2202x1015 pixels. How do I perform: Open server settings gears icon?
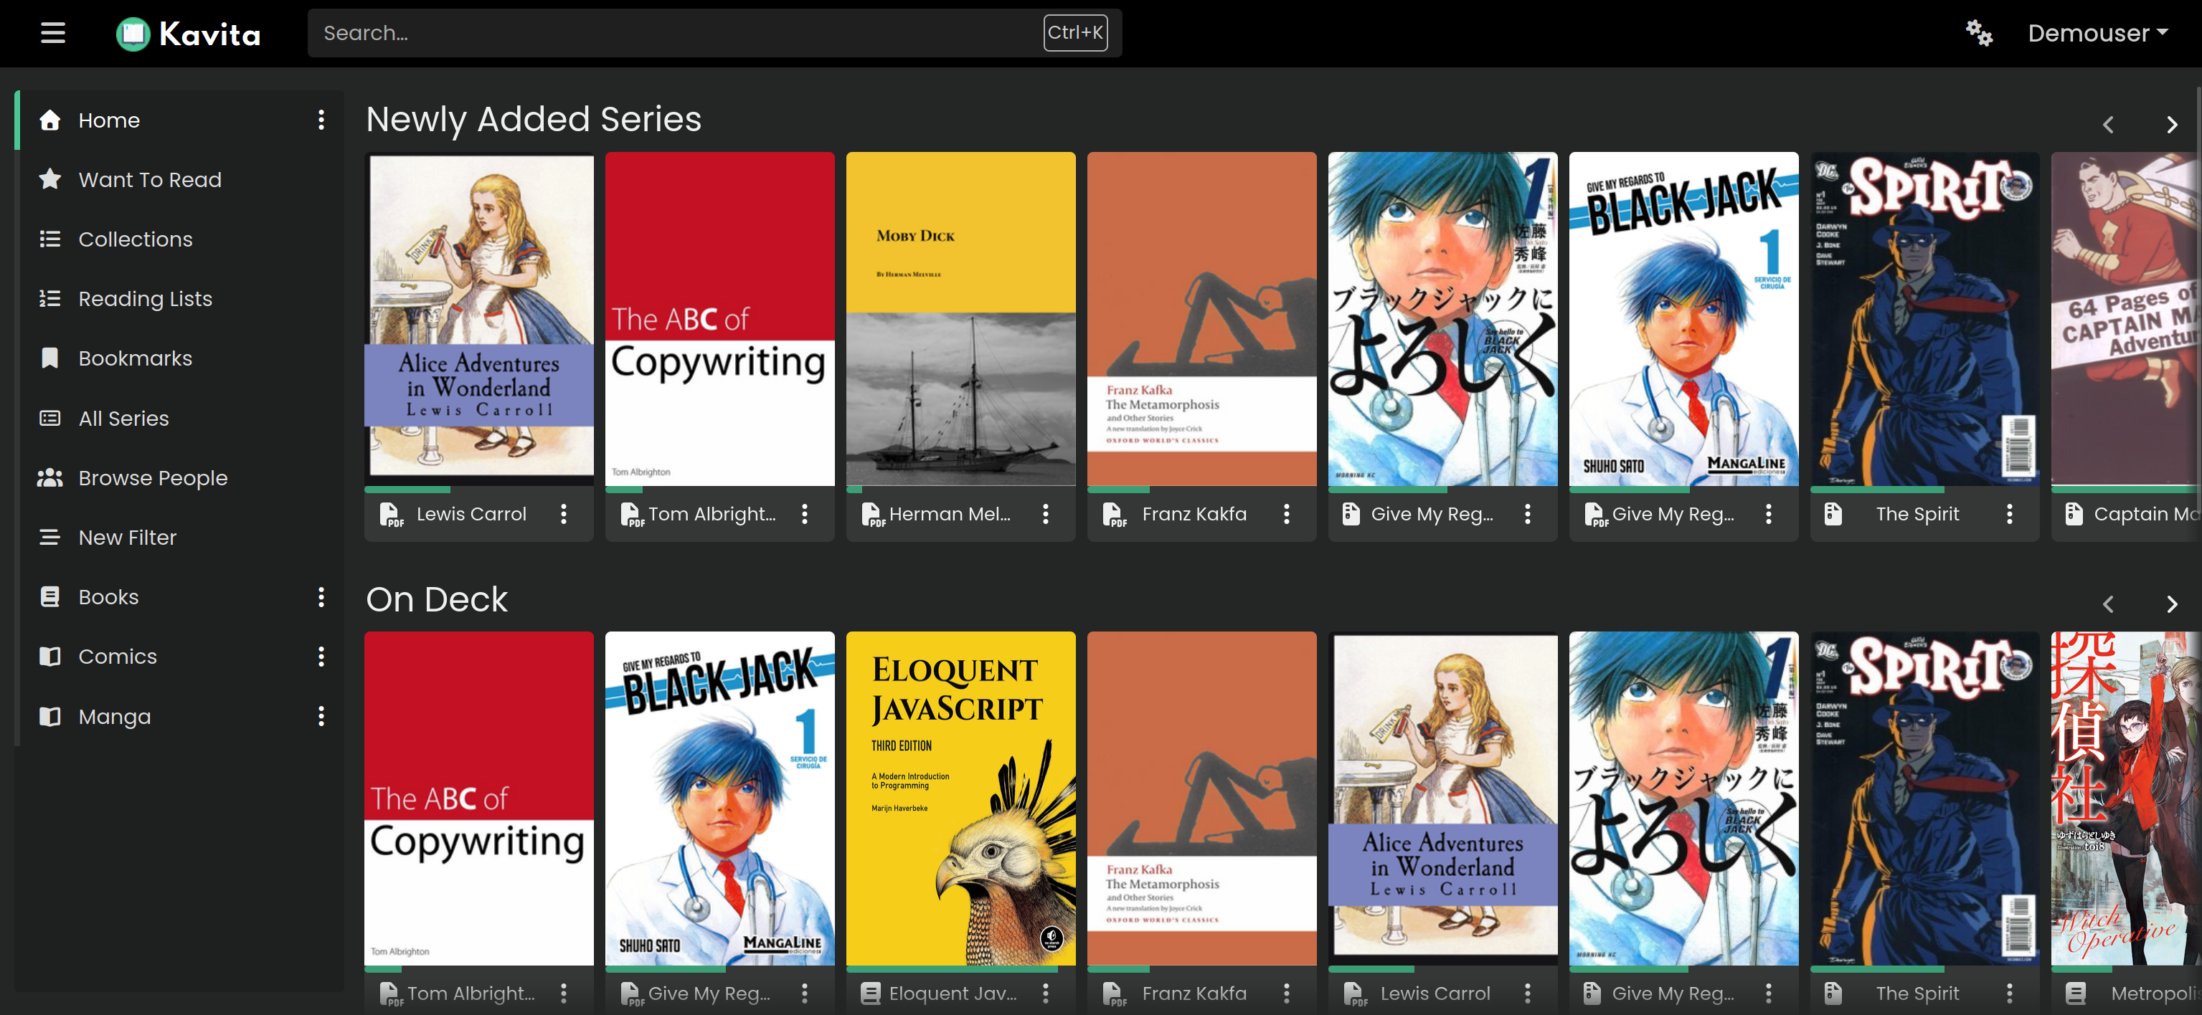click(x=1978, y=33)
